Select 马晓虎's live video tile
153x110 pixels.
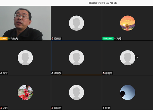[x=25, y=23]
